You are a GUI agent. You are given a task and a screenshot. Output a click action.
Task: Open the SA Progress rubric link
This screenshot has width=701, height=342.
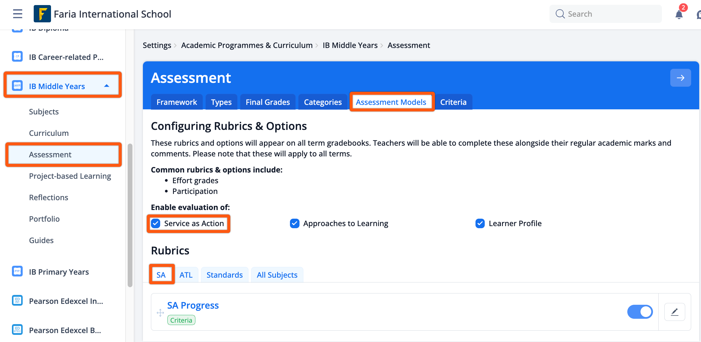[193, 305]
